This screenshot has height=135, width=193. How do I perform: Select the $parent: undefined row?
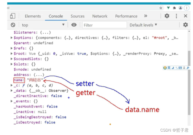pyautogui.click(x=33, y=43)
